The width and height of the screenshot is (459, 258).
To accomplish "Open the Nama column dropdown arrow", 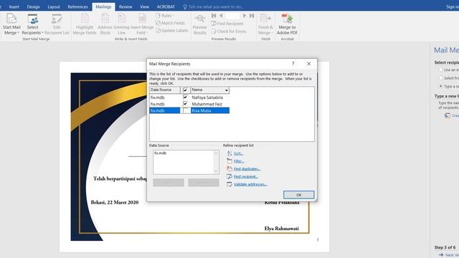I will click(x=227, y=90).
